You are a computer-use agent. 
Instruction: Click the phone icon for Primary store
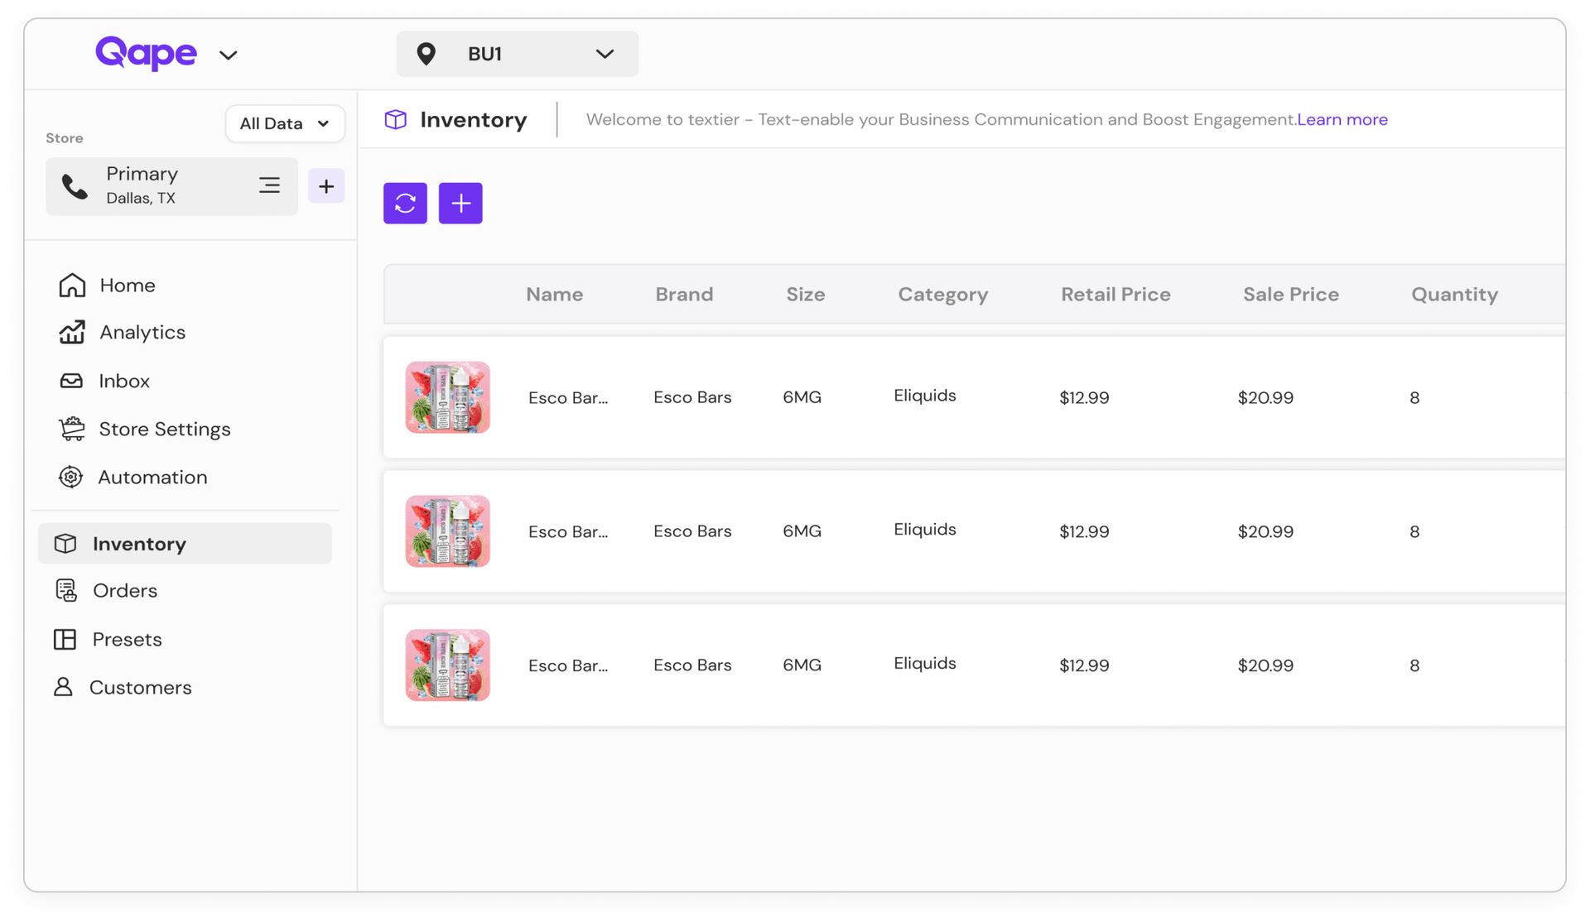coord(75,186)
